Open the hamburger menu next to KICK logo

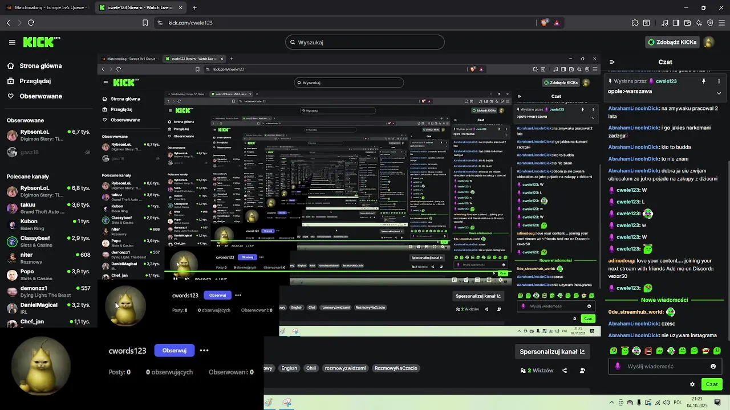[x=12, y=42]
